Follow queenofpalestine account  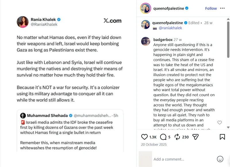[x=211, y=8]
